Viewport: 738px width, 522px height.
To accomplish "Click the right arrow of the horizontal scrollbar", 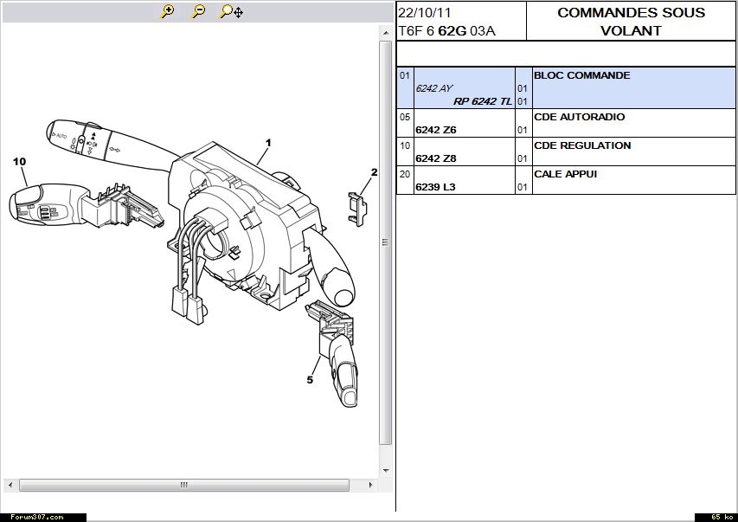I will coord(371,485).
